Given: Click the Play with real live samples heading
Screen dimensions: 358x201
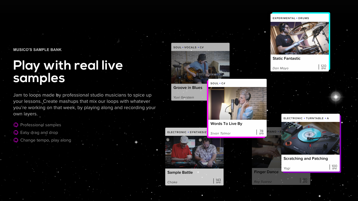Looking at the screenshot, I should pos(68,71).
